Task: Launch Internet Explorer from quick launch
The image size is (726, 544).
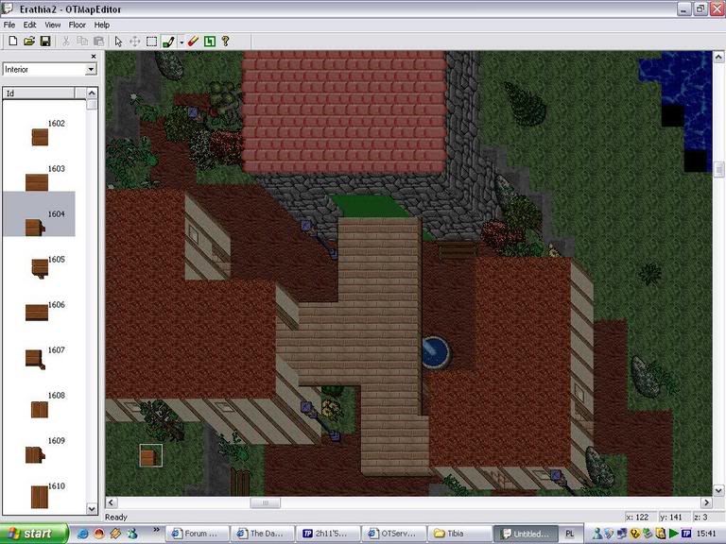Action: coord(83,534)
